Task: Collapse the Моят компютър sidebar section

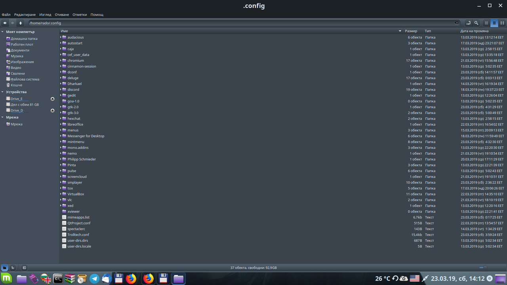Action: [x=2, y=32]
